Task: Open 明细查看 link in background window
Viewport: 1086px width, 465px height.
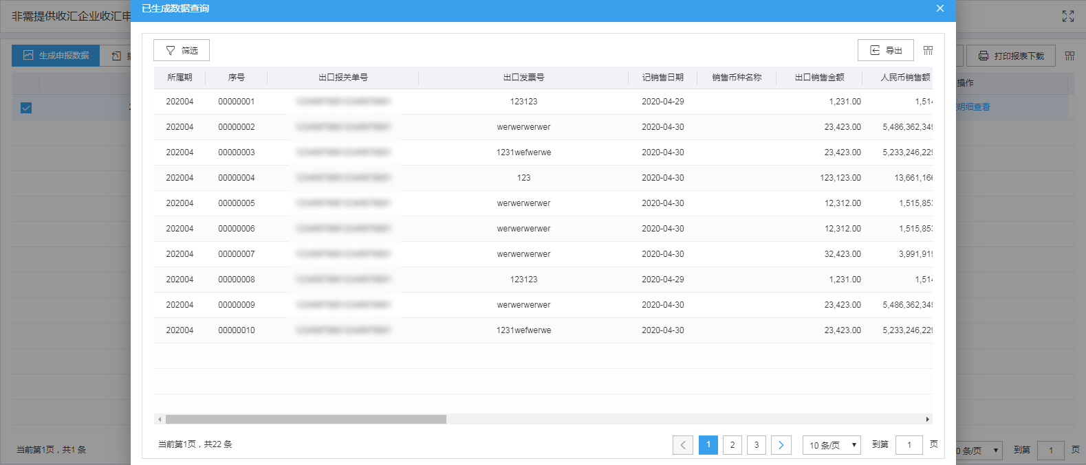Action: [x=973, y=107]
